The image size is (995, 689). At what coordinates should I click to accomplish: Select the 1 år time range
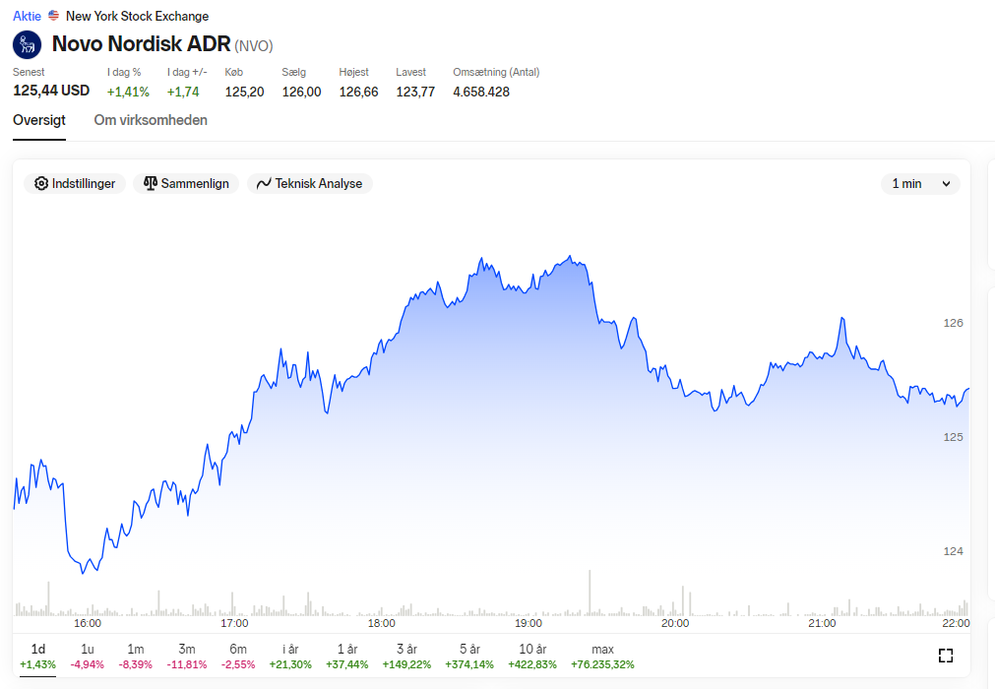point(347,656)
